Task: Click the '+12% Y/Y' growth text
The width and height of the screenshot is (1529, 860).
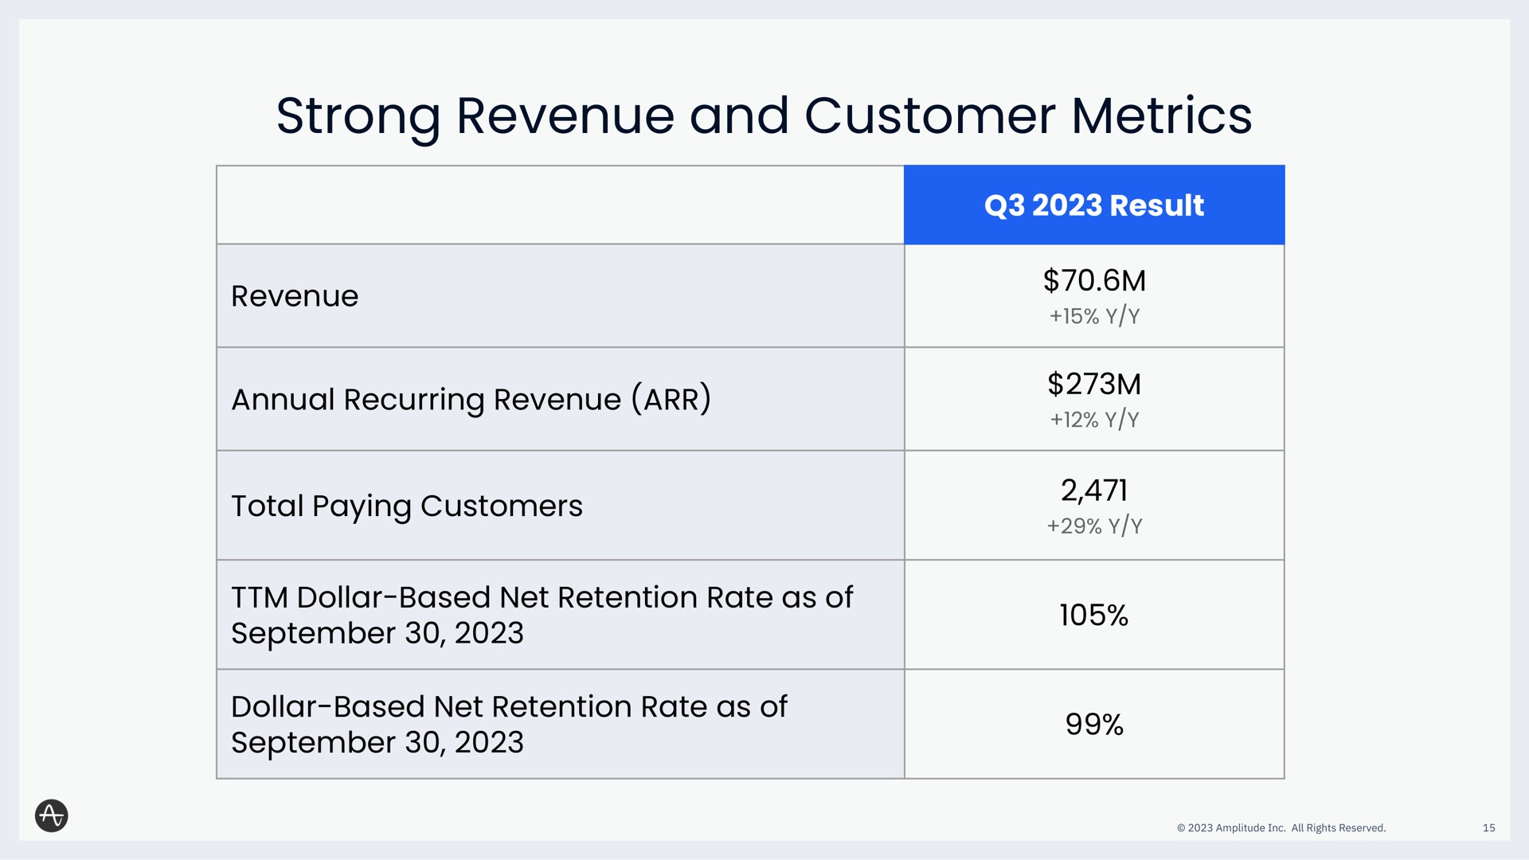Action: 1094,420
